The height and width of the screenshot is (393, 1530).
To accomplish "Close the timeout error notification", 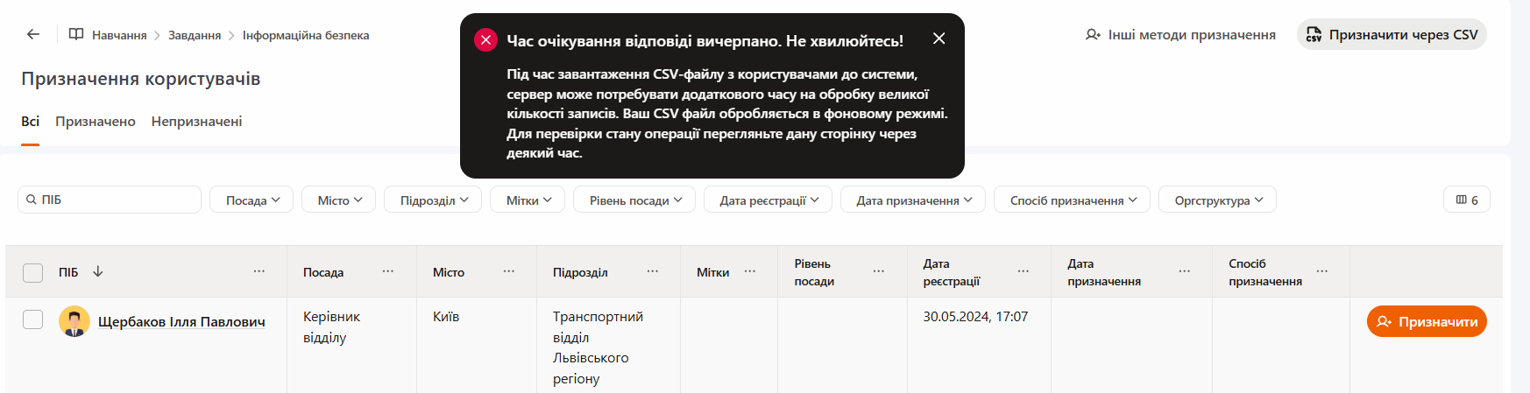I will pyautogui.click(x=939, y=39).
